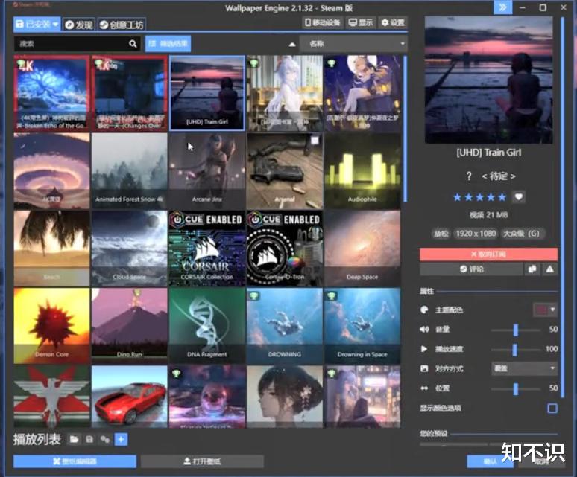577x477 pixels.
Task: Add wallpaper to playlist with plus icon
Action: coord(121,439)
